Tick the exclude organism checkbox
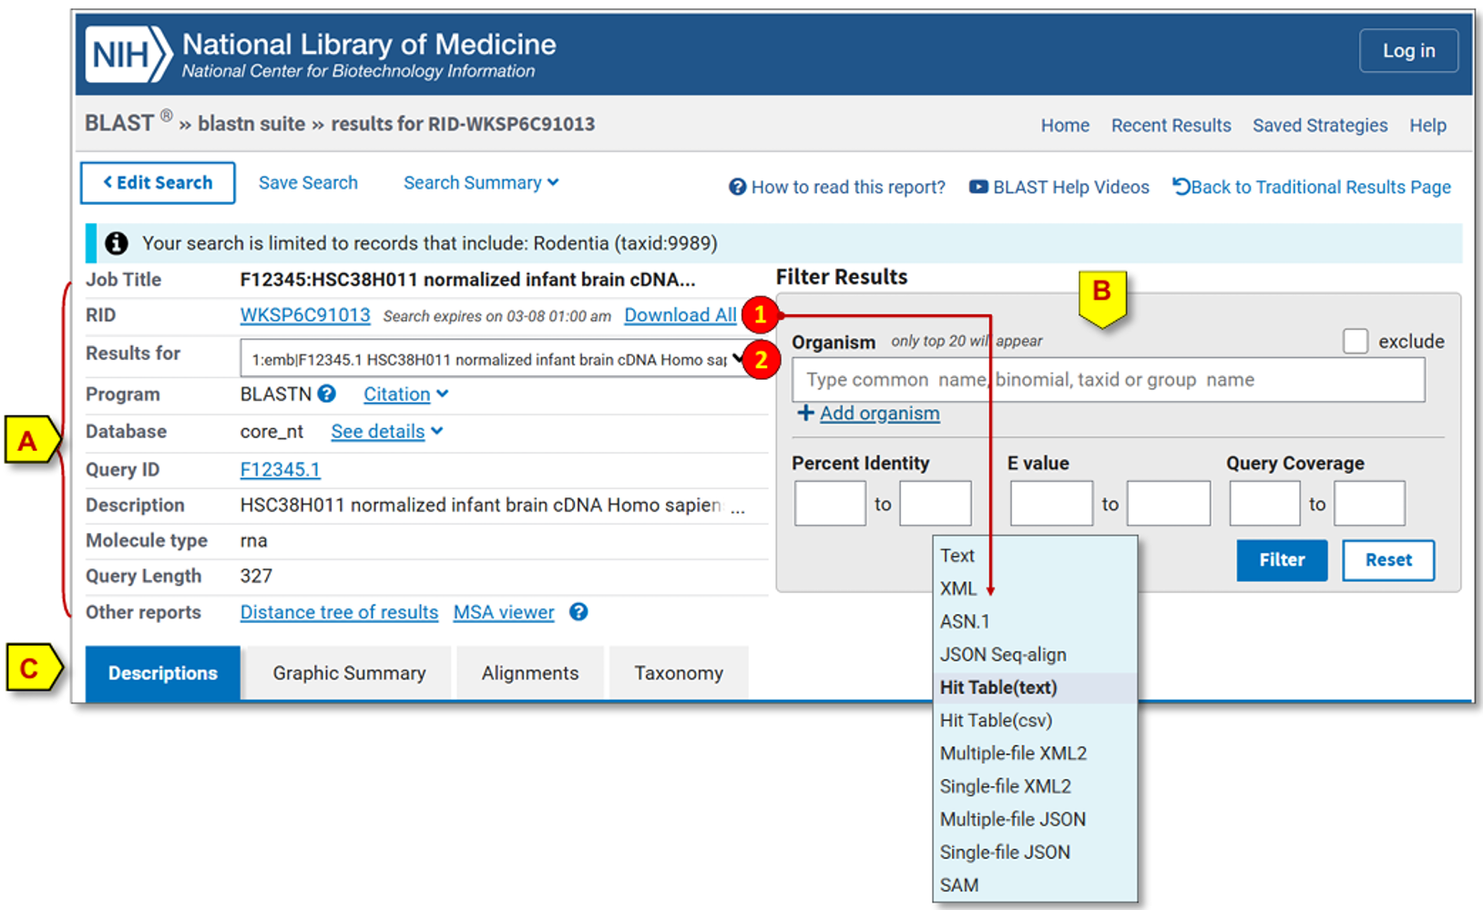Image resolution: width=1483 pixels, height=910 pixels. [x=1355, y=342]
